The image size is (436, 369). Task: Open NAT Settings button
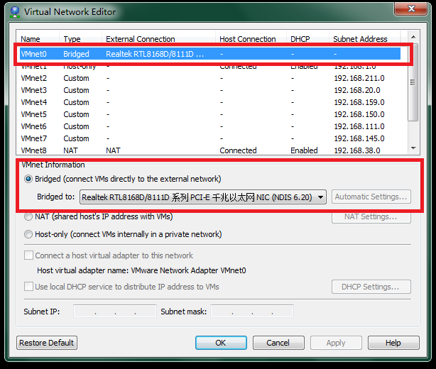pos(371,216)
